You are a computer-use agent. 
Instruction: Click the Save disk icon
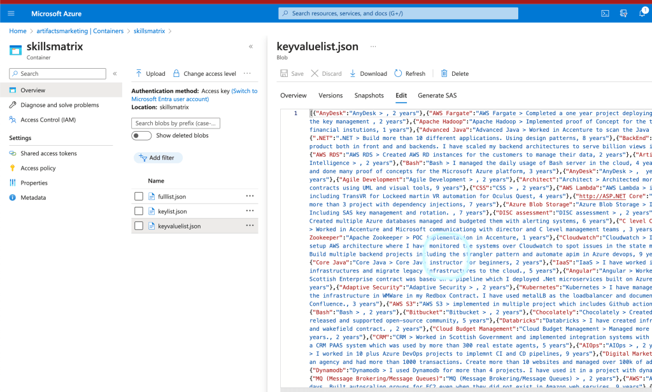(x=284, y=73)
